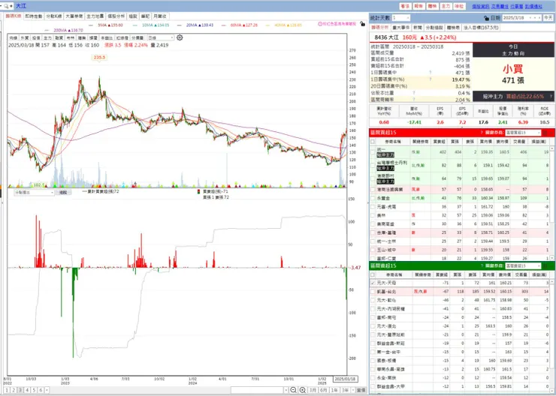Click the first small icon in red header's right end
The width and height of the screenshot is (556, 396).
pyautogui.click(x=545, y=133)
